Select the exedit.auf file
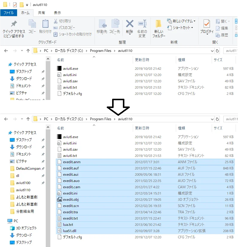 [x=71, y=168]
